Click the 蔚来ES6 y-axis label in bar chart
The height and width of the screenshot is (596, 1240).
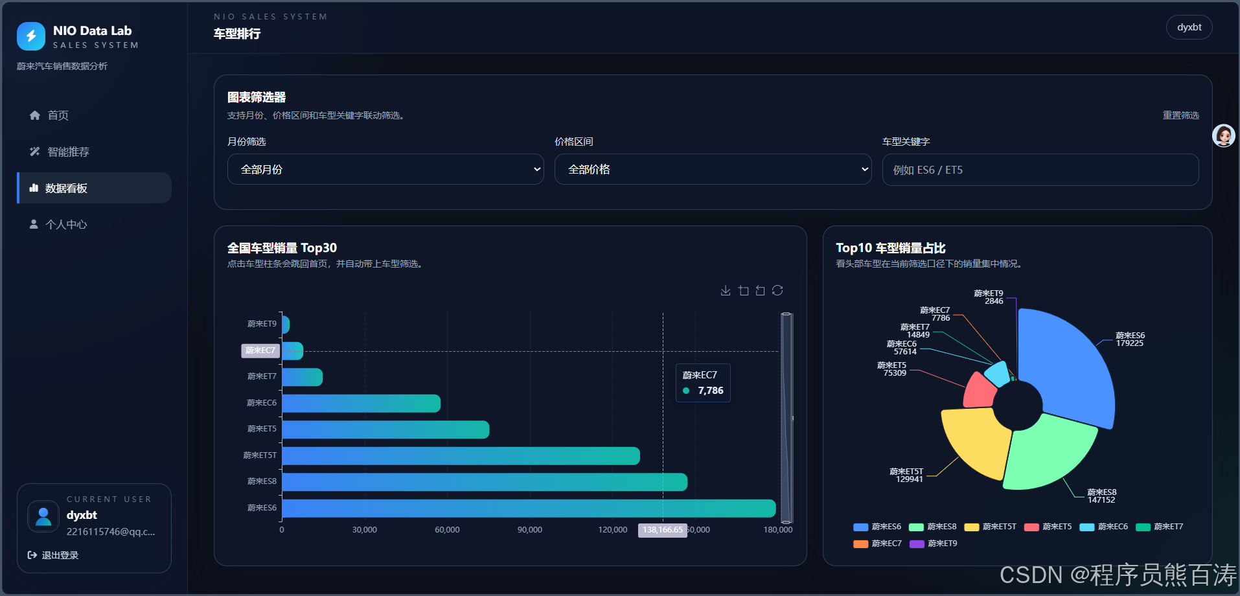(x=262, y=508)
